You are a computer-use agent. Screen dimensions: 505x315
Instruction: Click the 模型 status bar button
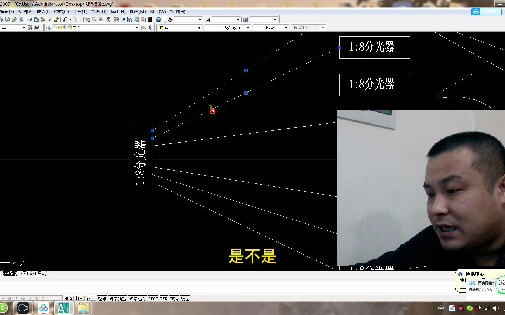point(185,298)
